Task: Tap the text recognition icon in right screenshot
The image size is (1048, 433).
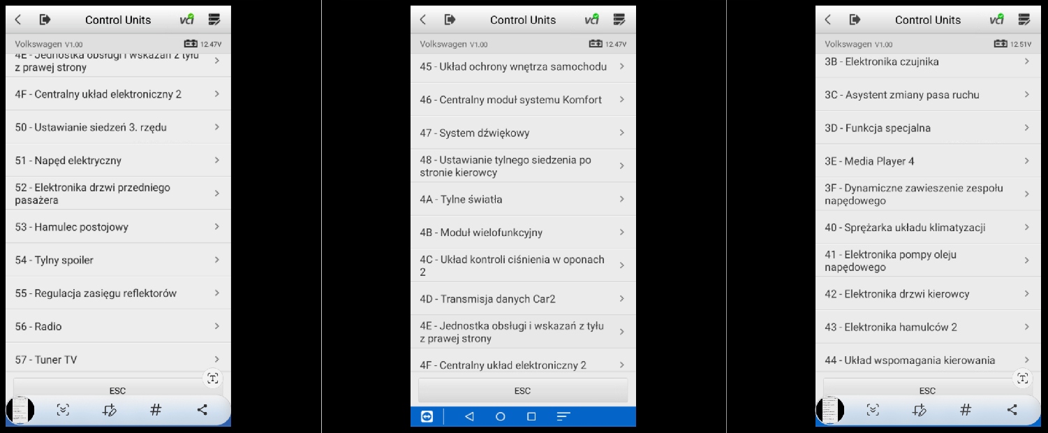Action: click(x=1023, y=379)
